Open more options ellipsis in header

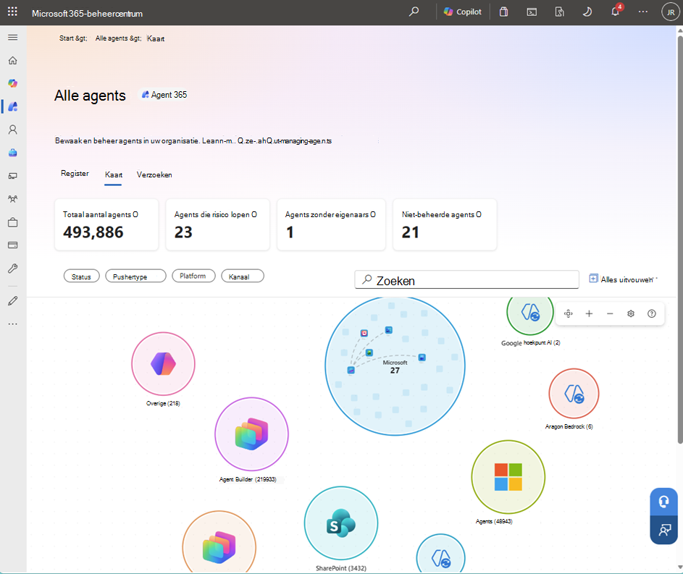click(x=643, y=12)
